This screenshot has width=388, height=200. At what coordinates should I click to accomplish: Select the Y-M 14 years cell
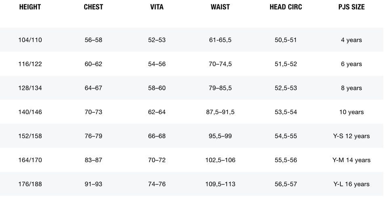[x=351, y=160]
